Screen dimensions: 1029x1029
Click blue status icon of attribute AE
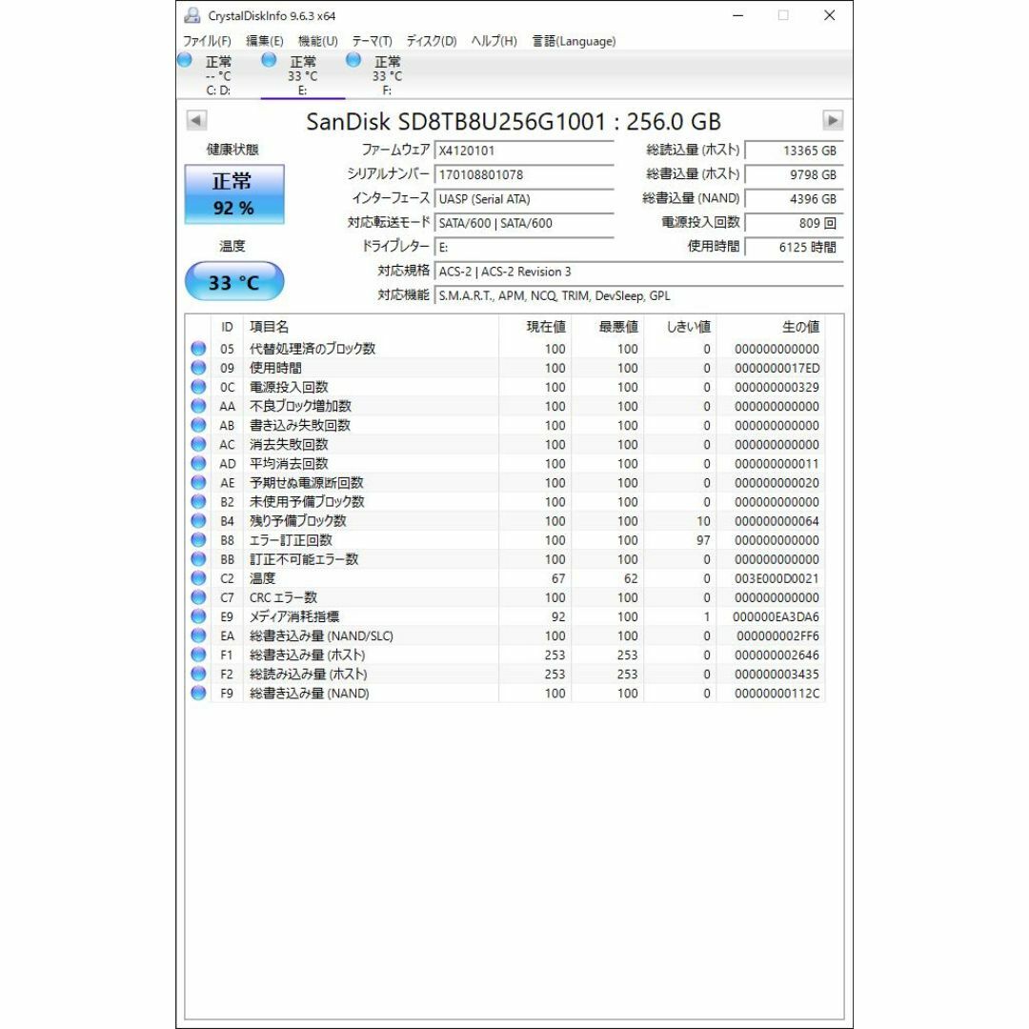coord(198,482)
